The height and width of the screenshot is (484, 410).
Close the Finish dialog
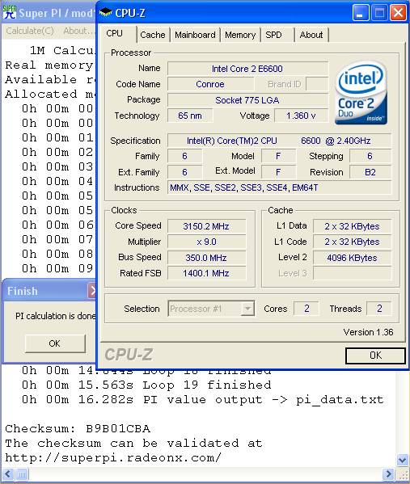(x=92, y=291)
